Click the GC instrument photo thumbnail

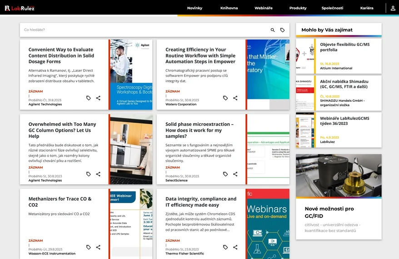click(x=131, y=149)
